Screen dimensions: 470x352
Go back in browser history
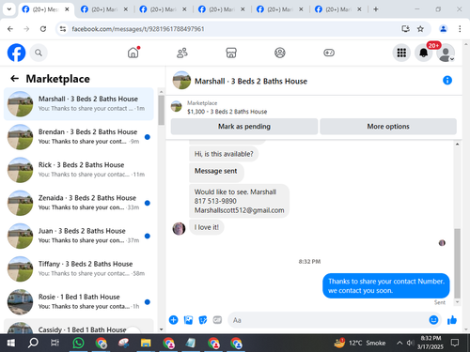click(10, 29)
